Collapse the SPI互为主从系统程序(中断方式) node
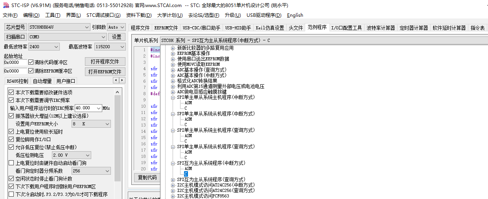Image resolution: width=488 pixels, height=199 pixels. (x=173, y=163)
